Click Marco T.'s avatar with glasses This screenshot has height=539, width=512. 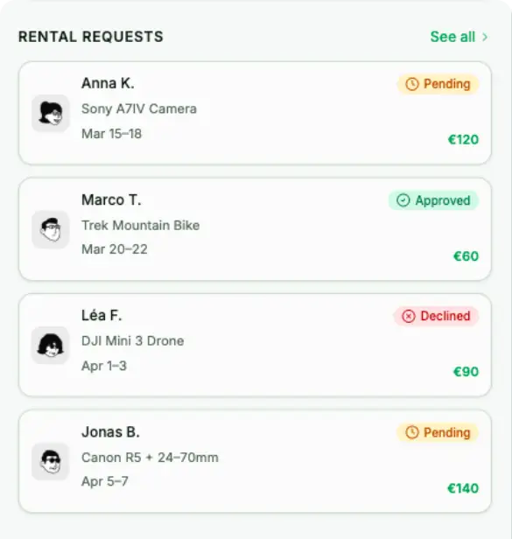coord(51,229)
